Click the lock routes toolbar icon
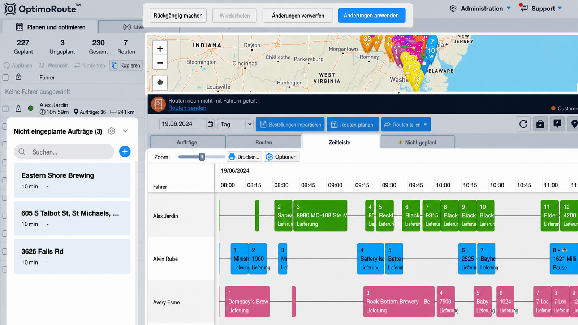 (x=540, y=124)
